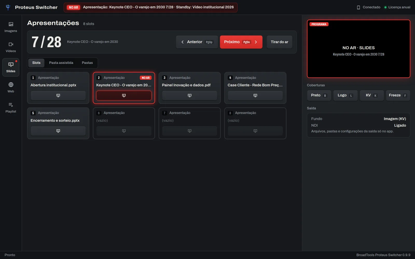The image size is (415, 259).
Task: Send Painel Inovação e dados.pdf to air
Action: point(190,96)
